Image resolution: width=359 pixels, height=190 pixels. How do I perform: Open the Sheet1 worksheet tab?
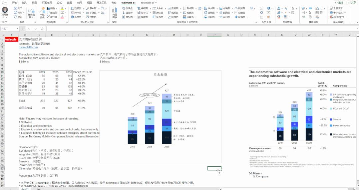point(25,189)
